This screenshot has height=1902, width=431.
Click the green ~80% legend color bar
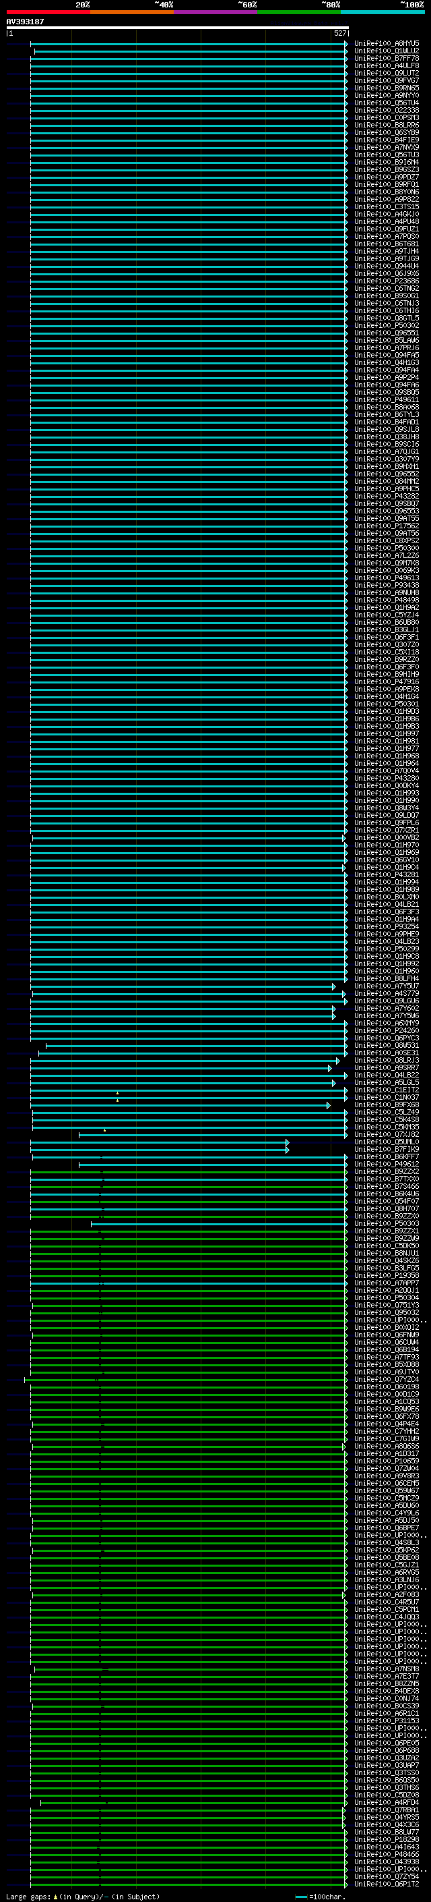click(299, 12)
